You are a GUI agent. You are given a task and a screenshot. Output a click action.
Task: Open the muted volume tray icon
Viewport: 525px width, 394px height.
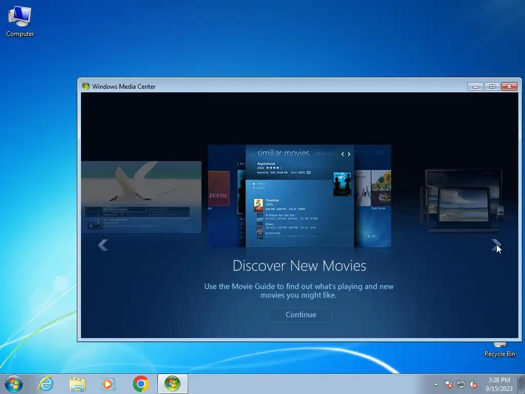tap(473, 384)
